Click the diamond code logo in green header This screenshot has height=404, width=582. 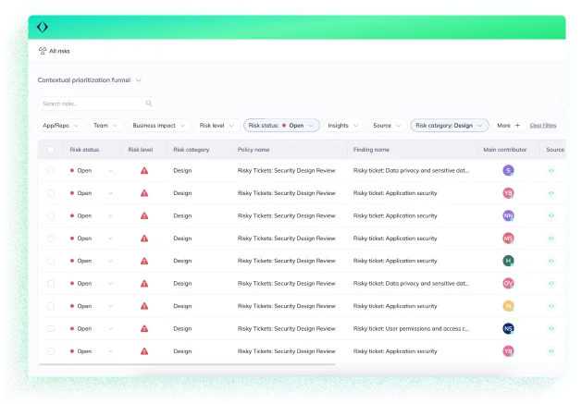tap(43, 27)
